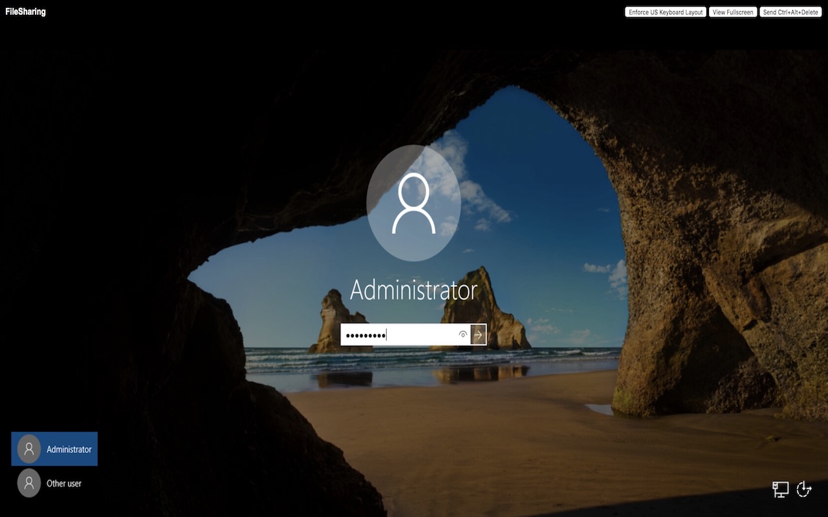Click the large Administrator name heading
Screen dimensions: 828x517
pyautogui.click(x=414, y=291)
